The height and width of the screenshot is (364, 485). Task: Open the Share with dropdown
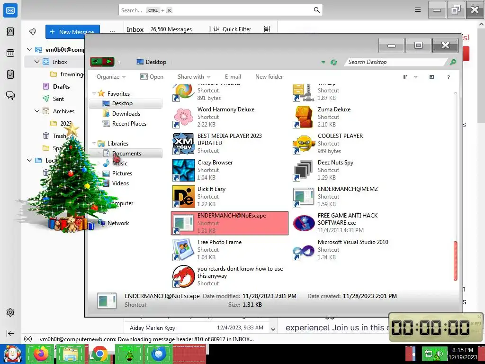tap(194, 77)
